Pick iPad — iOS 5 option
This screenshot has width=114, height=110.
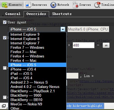pyautogui.click(x=37, y=74)
